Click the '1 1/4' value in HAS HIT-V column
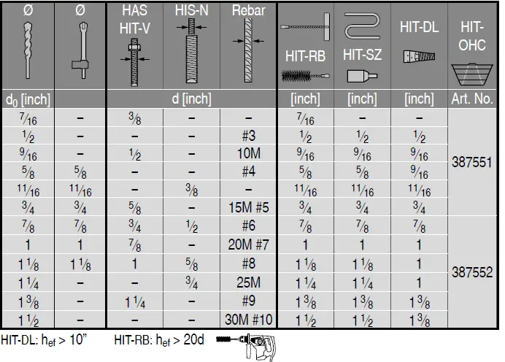Viewport: 505px width, 362px height. pos(134,302)
